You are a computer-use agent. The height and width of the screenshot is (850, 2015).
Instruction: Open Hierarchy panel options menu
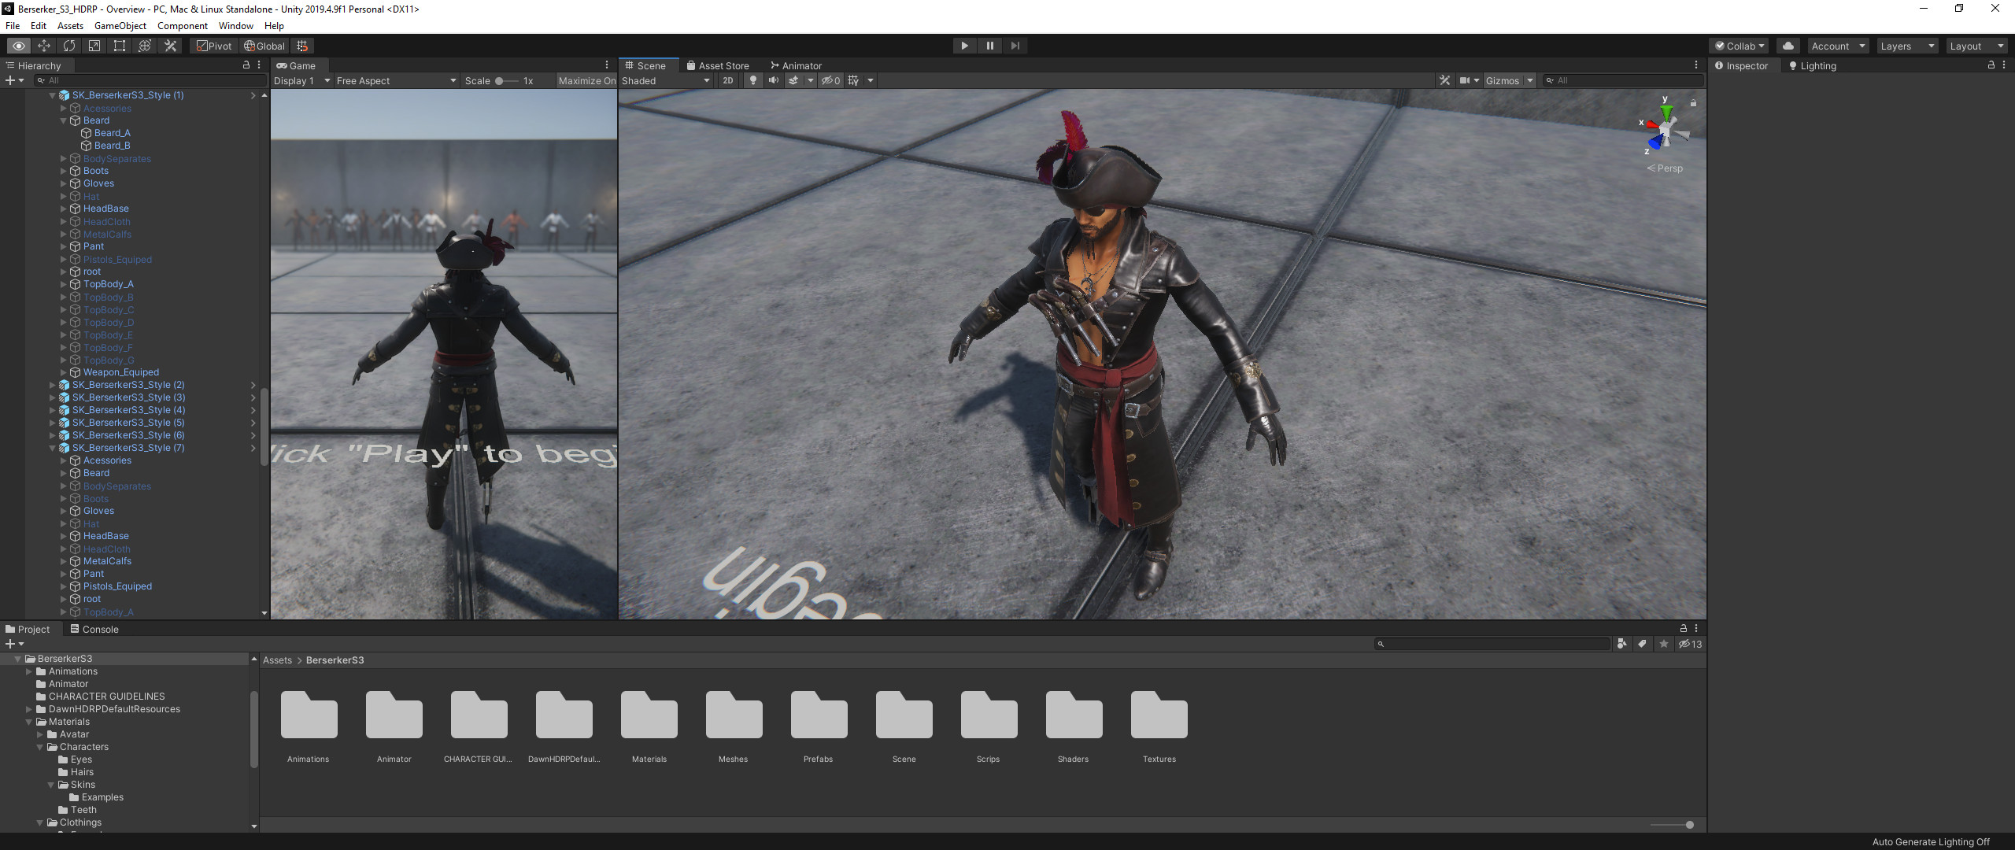click(x=259, y=65)
